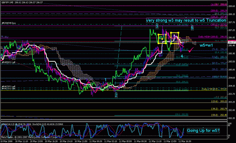The height and width of the screenshot is (143, 236).
Task: Click the stochastic scale value 20
Action: pos(229,135)
